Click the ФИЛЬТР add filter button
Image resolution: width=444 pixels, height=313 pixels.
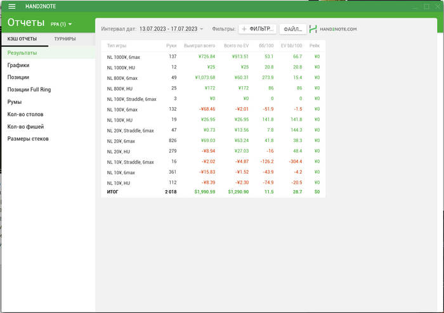[258, 29]
